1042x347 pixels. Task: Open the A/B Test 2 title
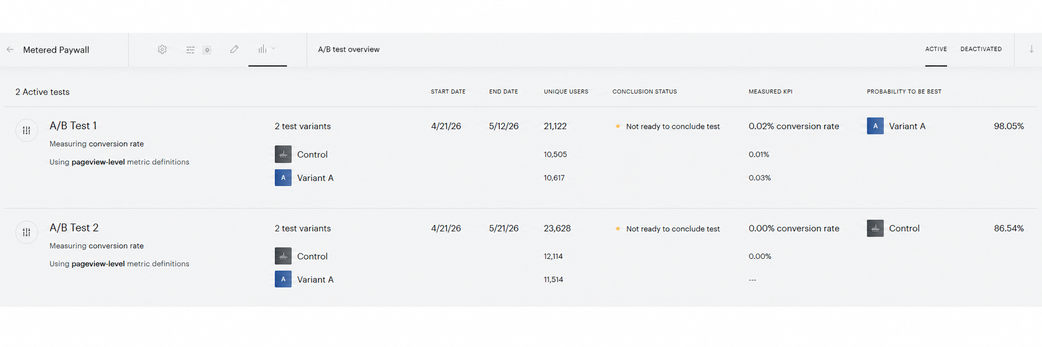coord(74,228)
